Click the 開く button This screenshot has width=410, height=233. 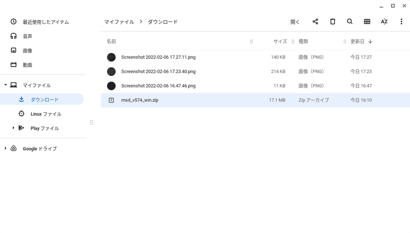[295, 22]
